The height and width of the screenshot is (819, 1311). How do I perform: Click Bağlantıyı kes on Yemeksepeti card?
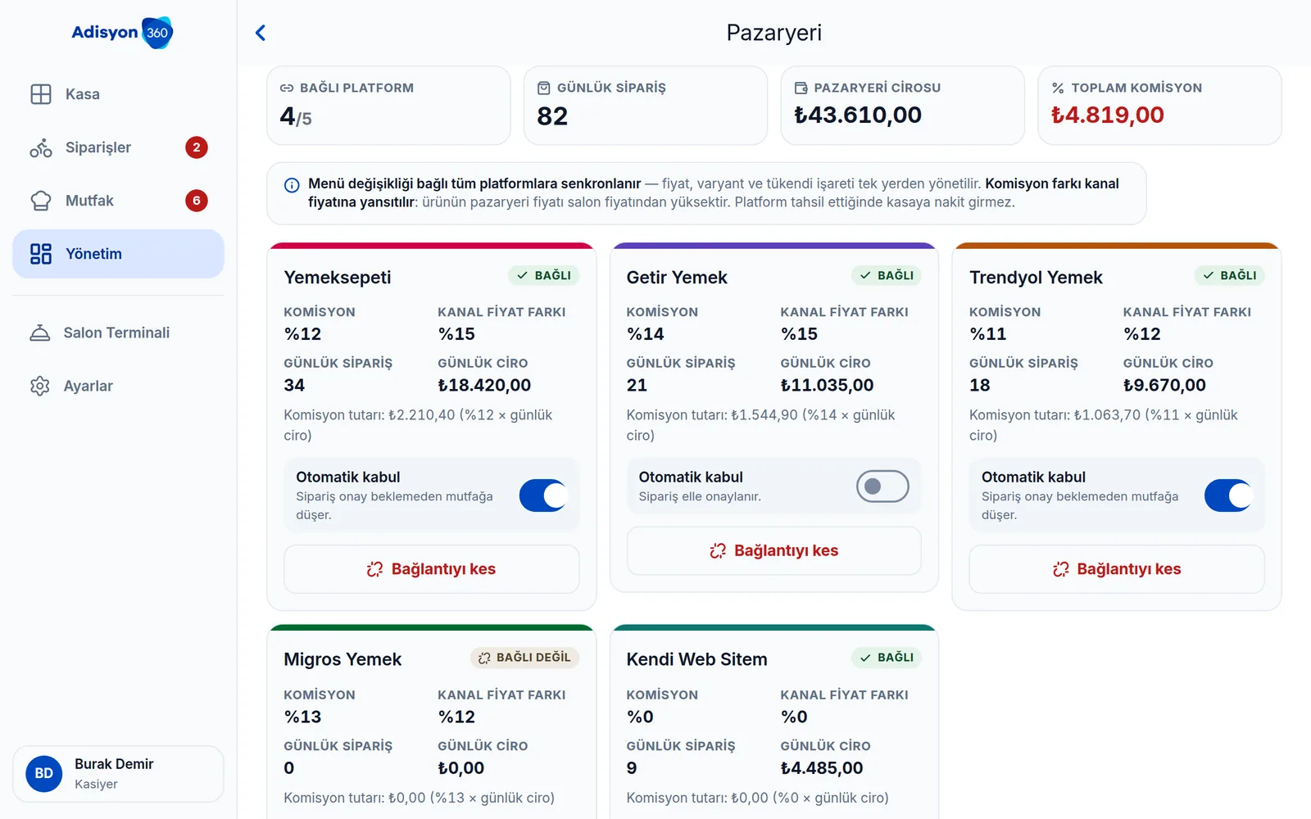pyautogui.click(x=432, y=569)
